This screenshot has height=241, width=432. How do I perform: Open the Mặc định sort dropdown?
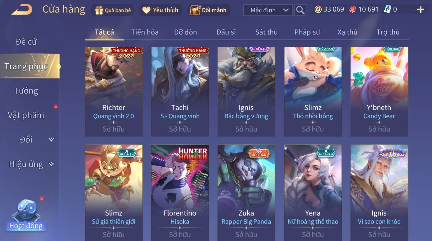[268, 10]
